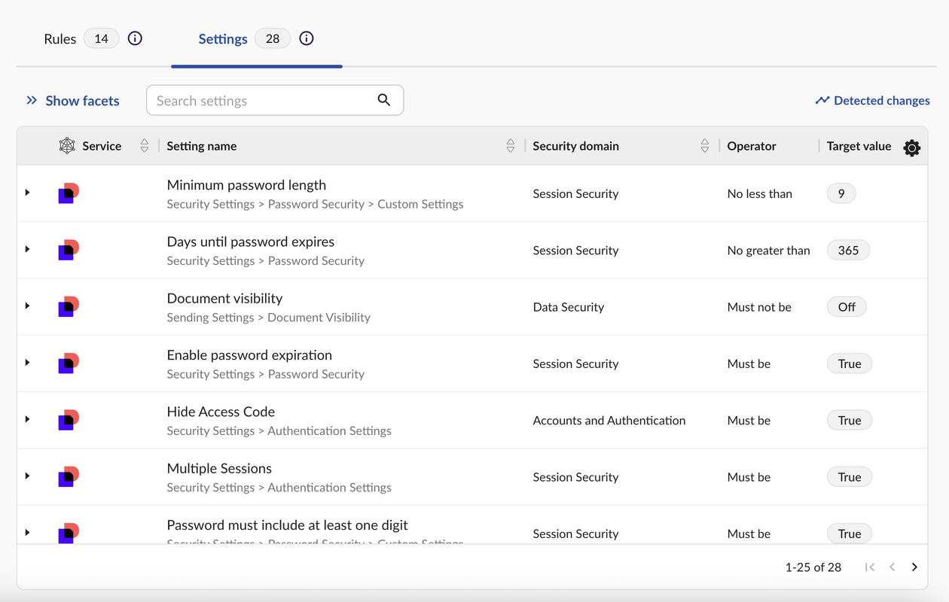The height and width of the screenshot is (602, 949).
Task: Click the info icon beside Settings tab
Action: click(306, 38)
